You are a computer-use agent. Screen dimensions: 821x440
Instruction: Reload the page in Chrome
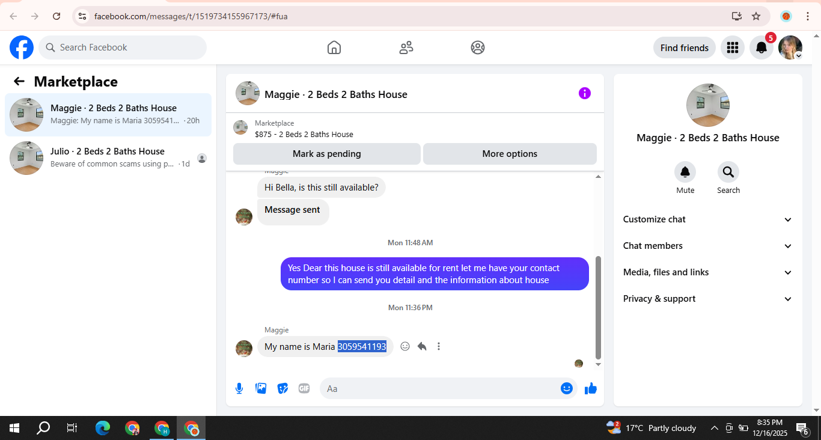(56, 16)
